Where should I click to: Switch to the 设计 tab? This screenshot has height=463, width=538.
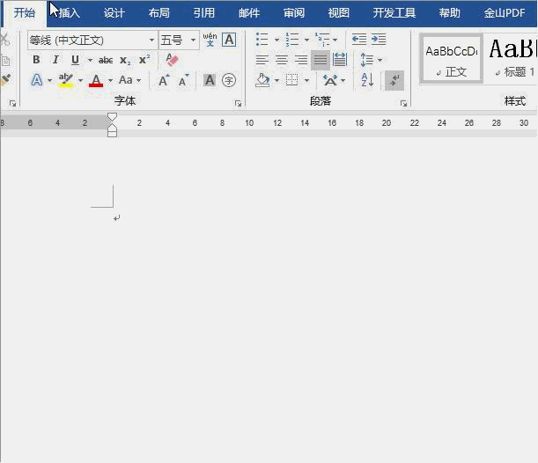114,13
